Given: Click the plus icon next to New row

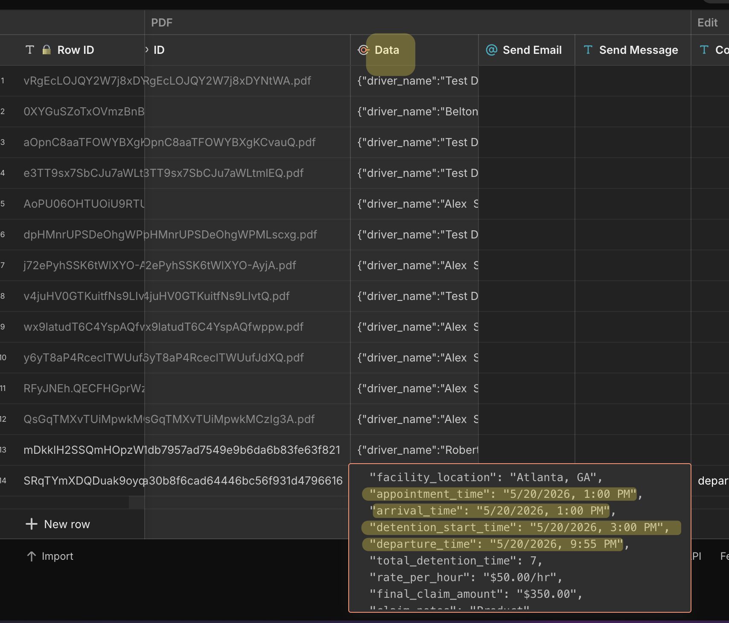Looking at the screenshot, I should coord(31,524).
